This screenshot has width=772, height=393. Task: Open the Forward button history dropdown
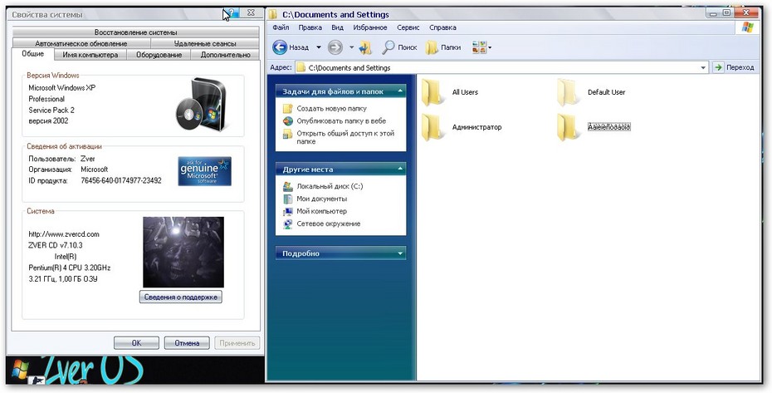pyautogui.click(x=351, y=47)
